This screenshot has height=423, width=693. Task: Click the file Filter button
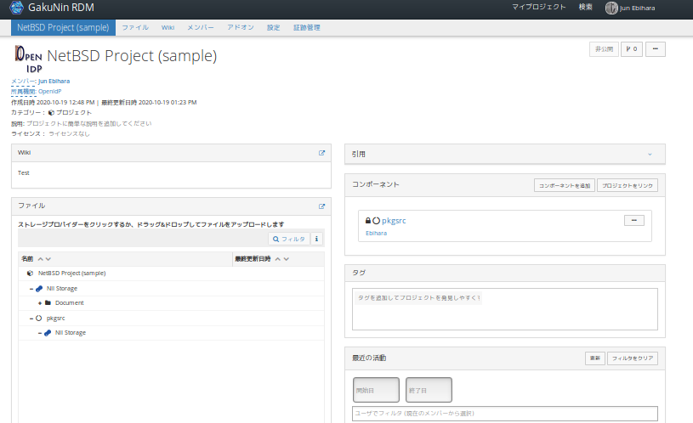(x=289, y=239)
